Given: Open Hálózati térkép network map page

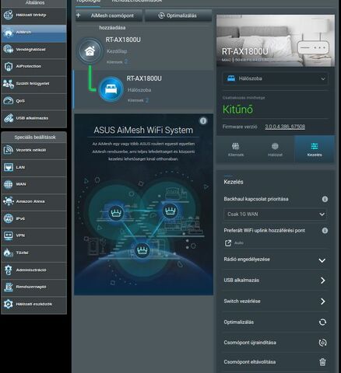Looking at the screenshot, I should click(x=33, y=16).
